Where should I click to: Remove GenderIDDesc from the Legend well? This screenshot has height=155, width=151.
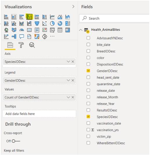coord(73,80)
